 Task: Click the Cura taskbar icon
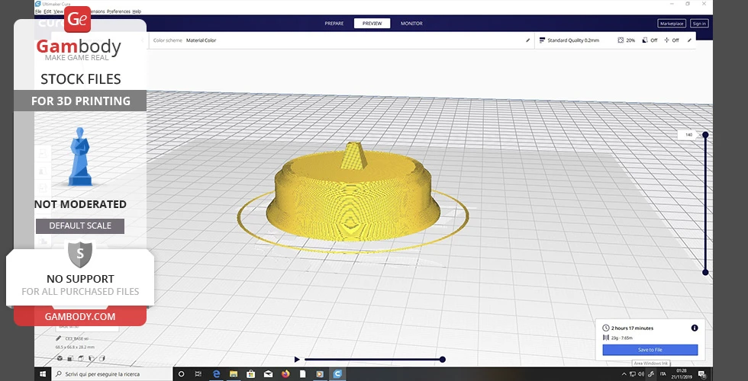(x=337, y=374)
